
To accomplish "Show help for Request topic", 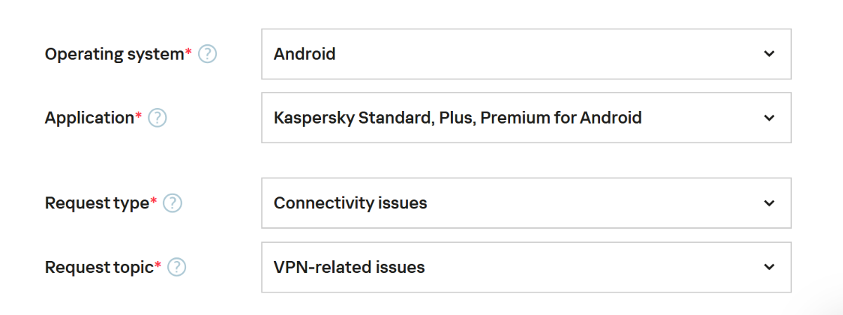I will (177, 267).
